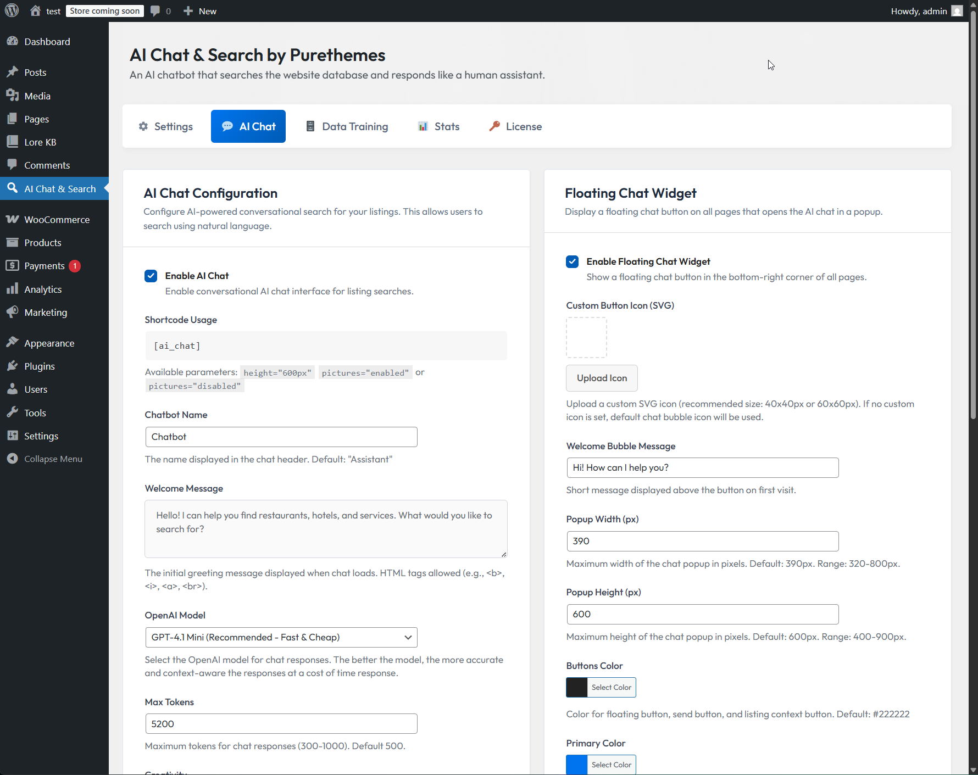Open the Stats tab
The width and height of the screenshot is (978, 775).
click(438, 126)
